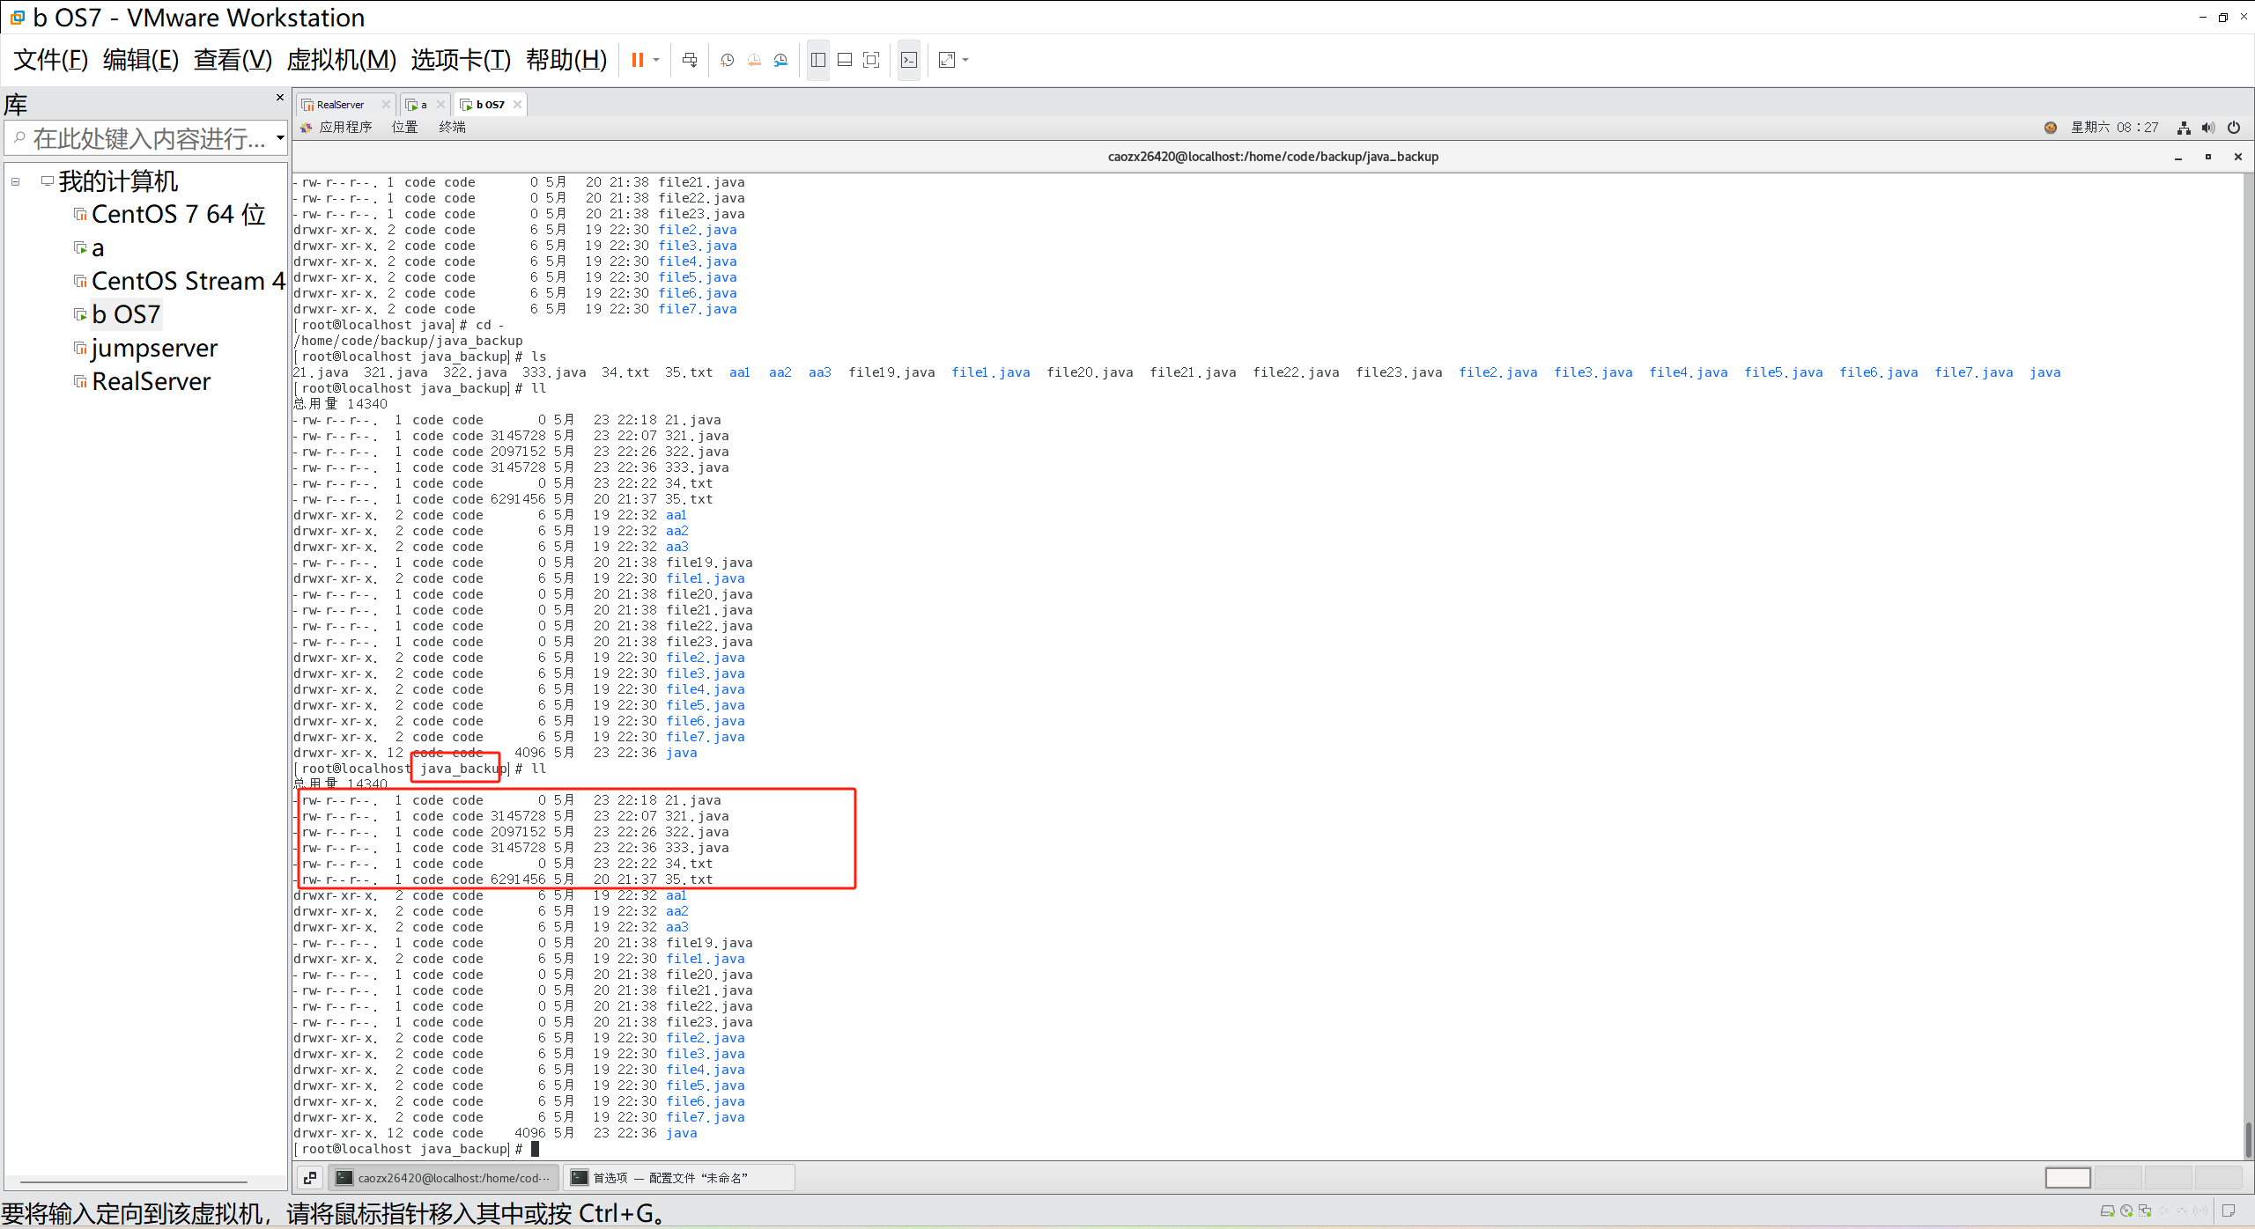This screenshot has width=2255, height=1229.
Task: Click the GNOME volume icon
Action: click(2207, 128)
